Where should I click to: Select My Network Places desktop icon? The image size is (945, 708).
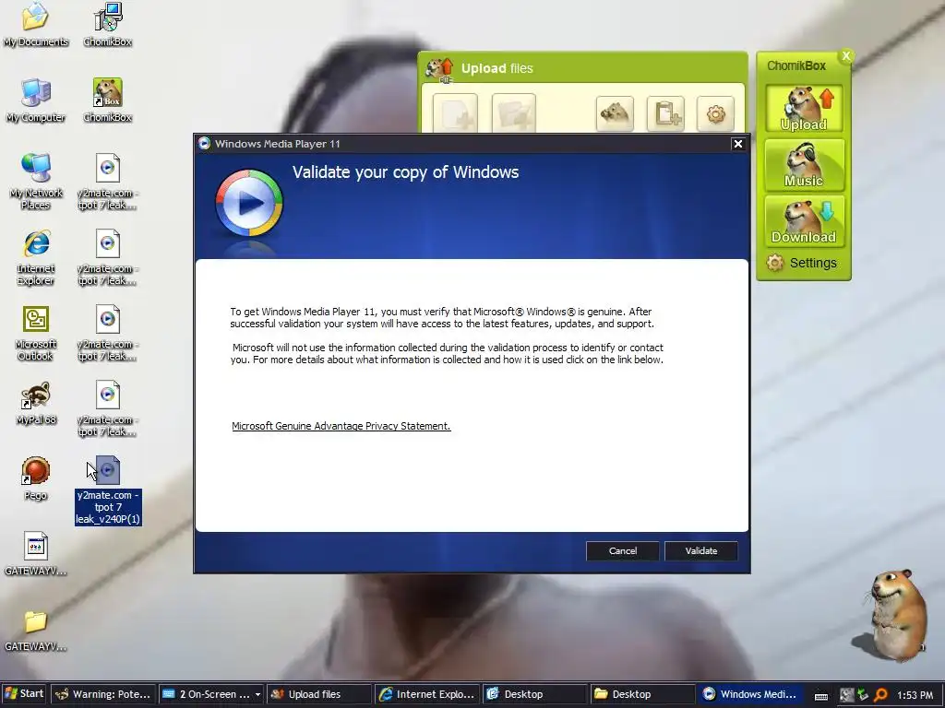36,182
